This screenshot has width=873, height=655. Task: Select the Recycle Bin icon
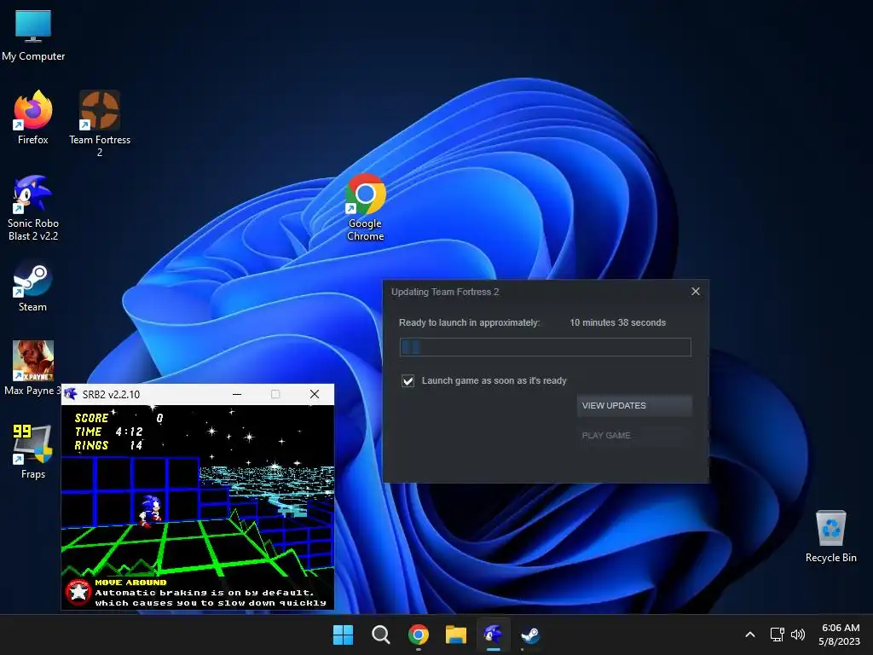click(x=830, y=536)
